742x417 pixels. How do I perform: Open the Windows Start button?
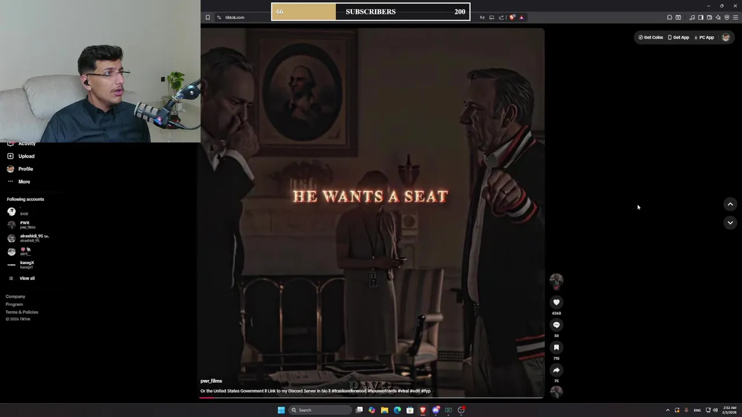point(281,410)
